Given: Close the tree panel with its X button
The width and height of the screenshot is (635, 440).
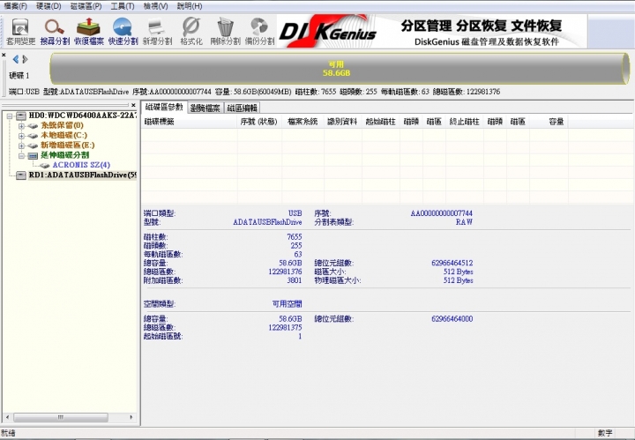Looking at the screenshot, I should click(x=133, y=105).
